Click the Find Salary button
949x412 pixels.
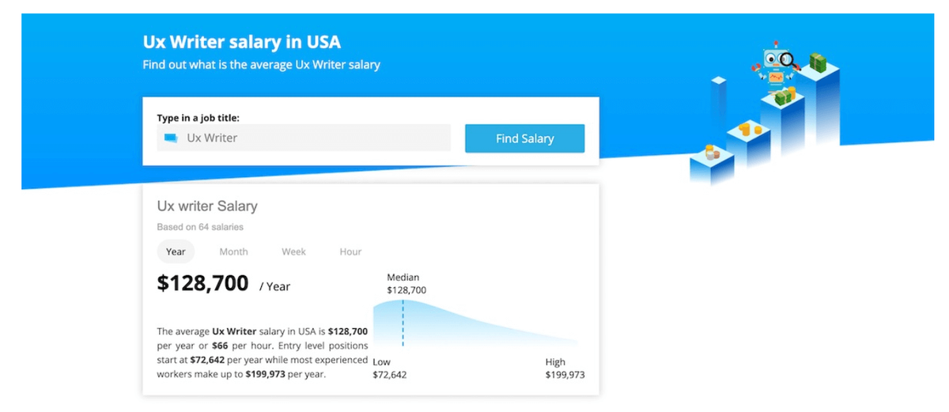coord(524,138)
